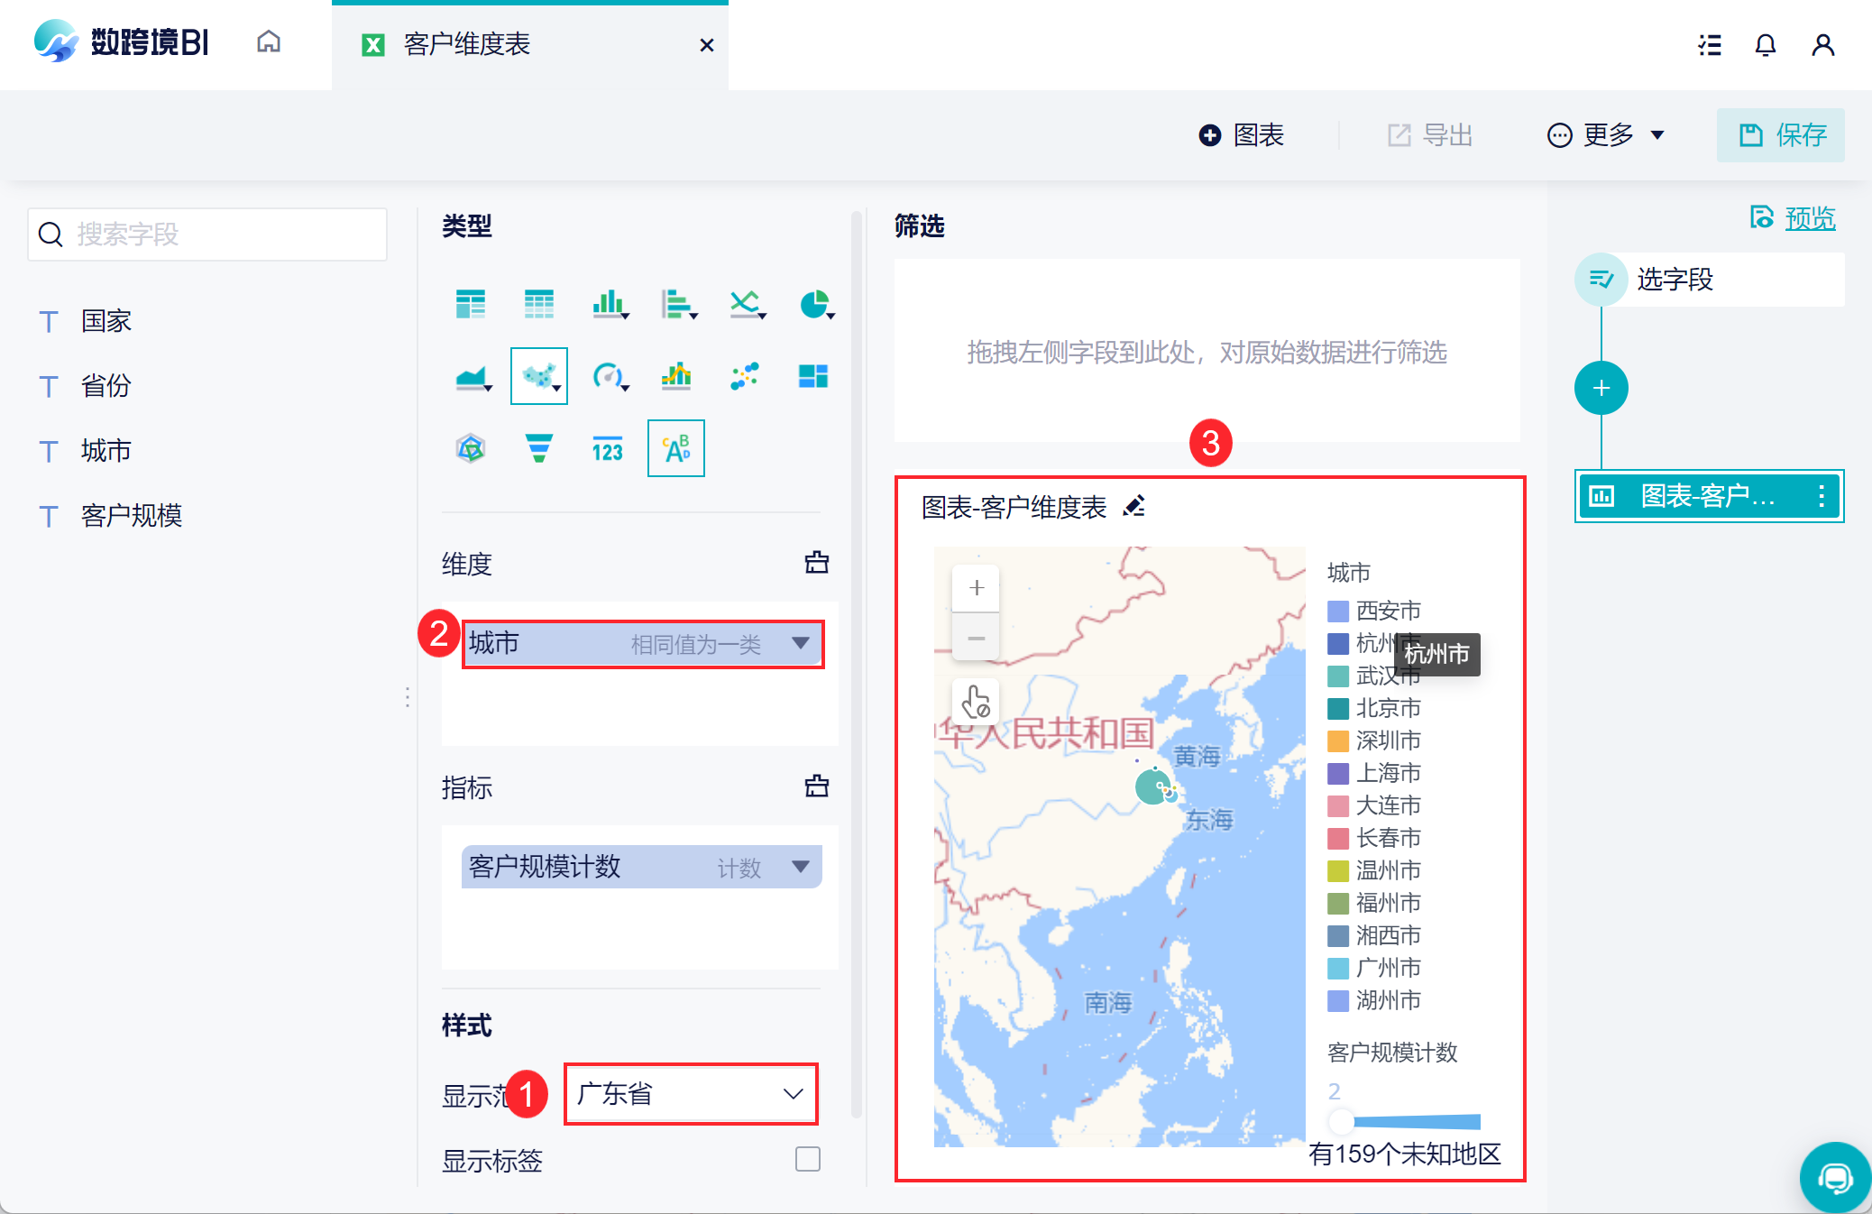Select the word cloud chart icon
The height and width of the screenshot is (1214, 1872).
tap(675, 448)
